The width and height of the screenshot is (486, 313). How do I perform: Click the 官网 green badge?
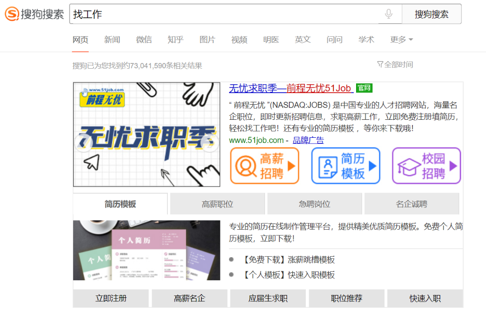coord(364,88)
